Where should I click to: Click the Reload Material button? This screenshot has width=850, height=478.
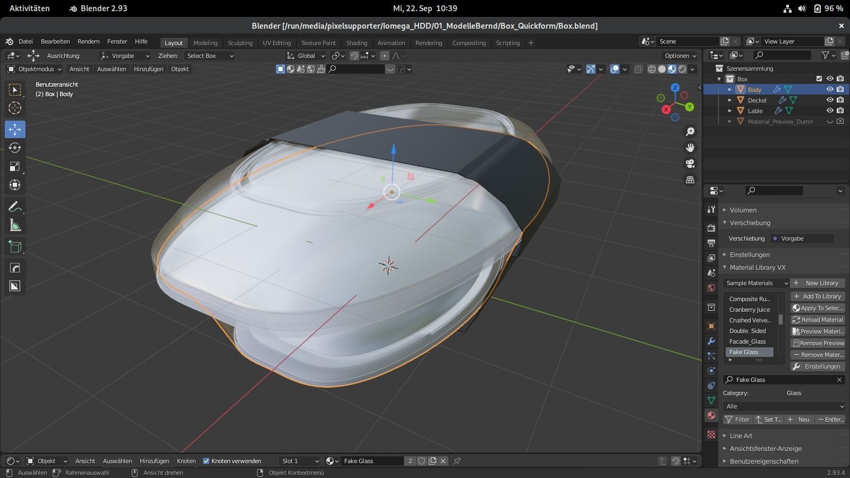click(818, 320)
